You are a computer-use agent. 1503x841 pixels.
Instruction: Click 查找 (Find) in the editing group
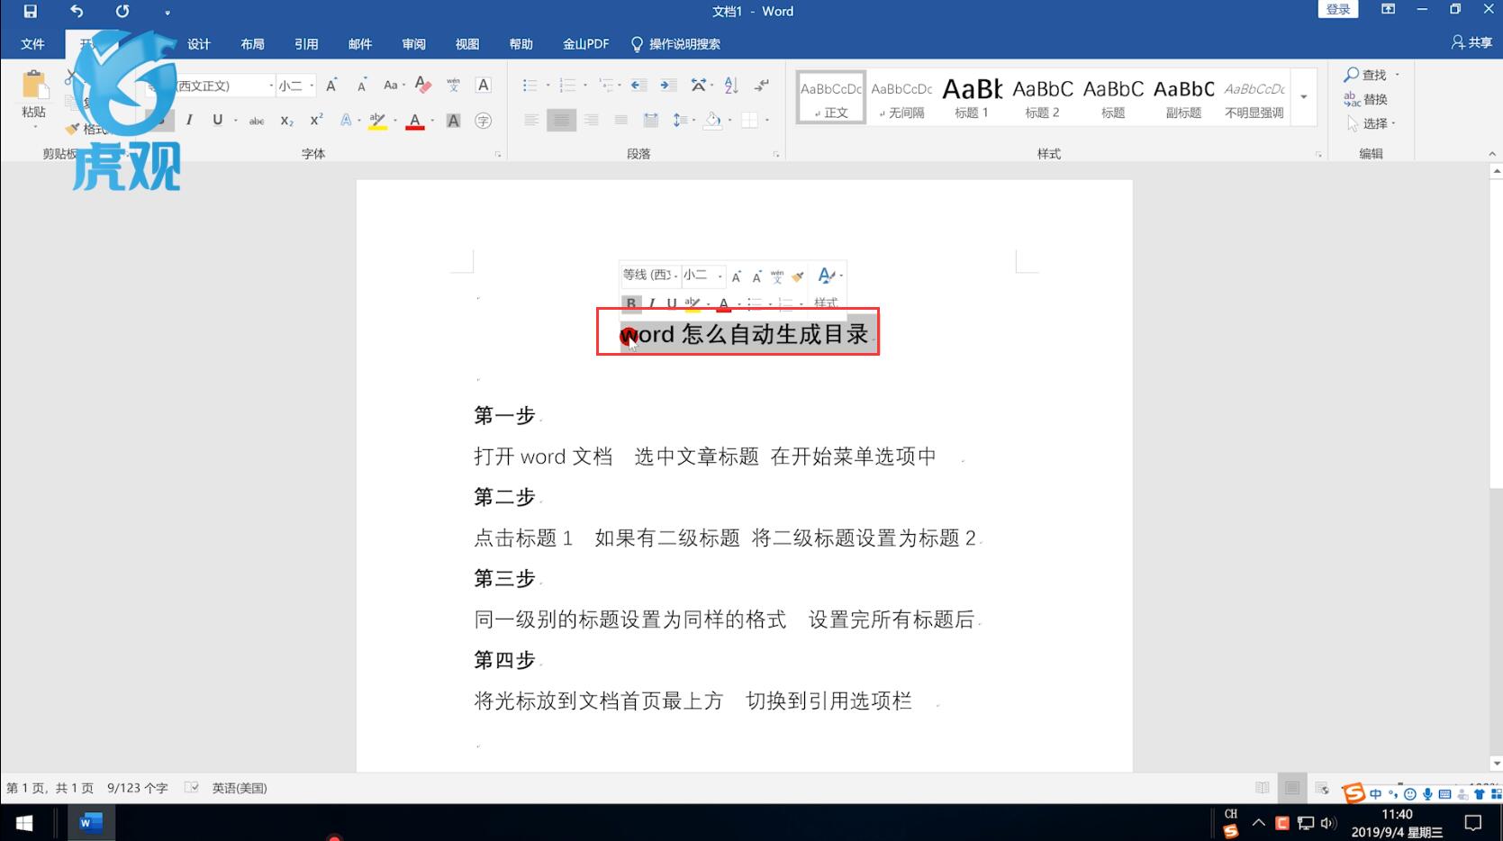pyautogui.click(x=1366, y=75)
